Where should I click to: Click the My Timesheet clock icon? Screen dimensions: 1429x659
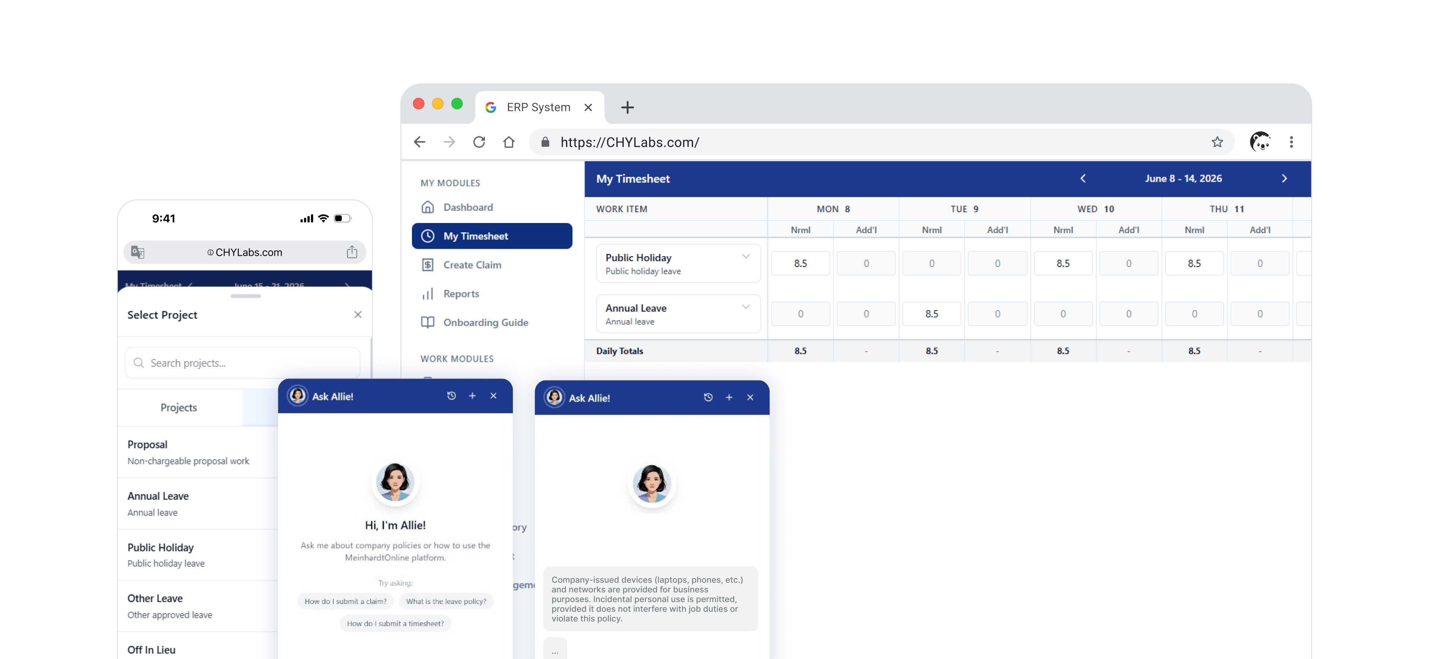click(428, 236)
